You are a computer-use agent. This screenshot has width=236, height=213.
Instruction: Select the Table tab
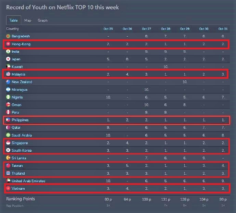(x=13, y=21)
